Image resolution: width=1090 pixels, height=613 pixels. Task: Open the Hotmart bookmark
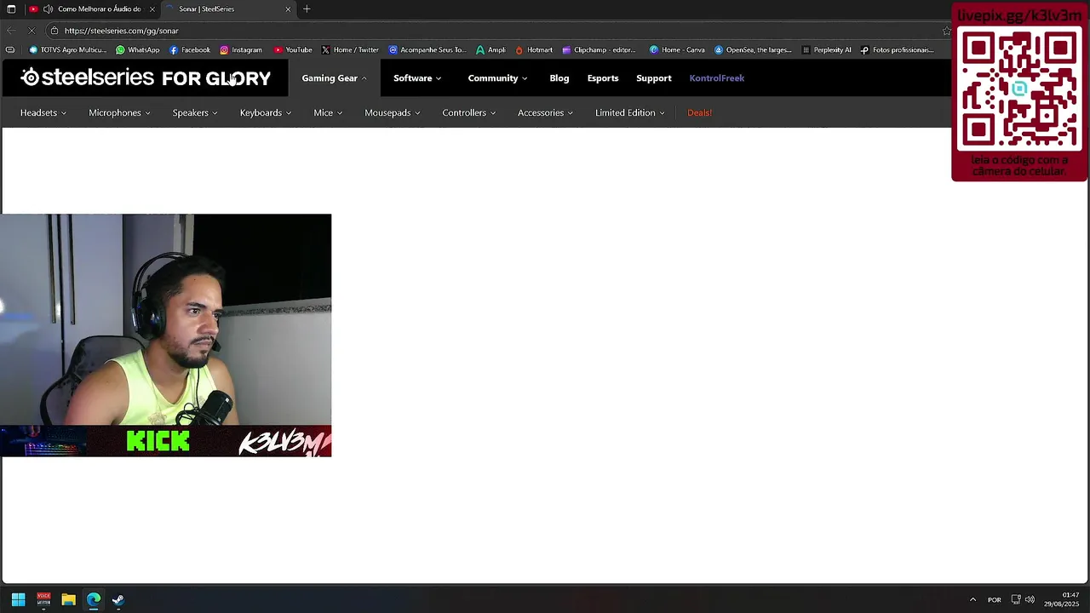tap(534, 49)
